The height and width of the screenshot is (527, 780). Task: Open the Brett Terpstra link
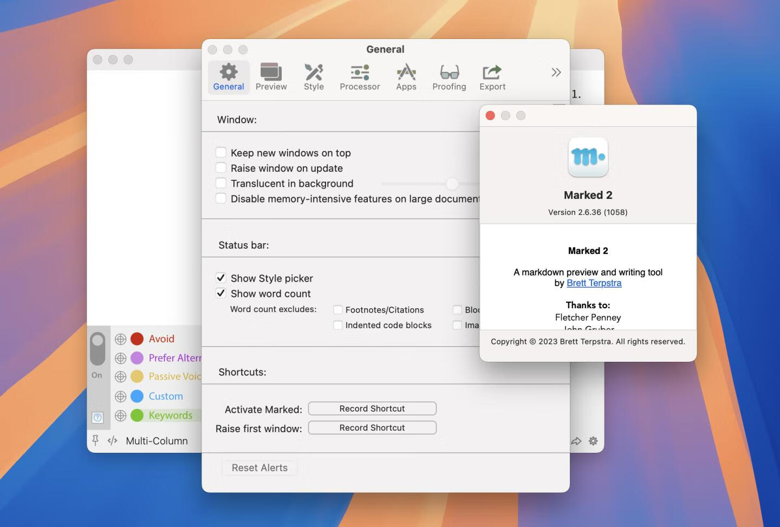coord(594,283)
